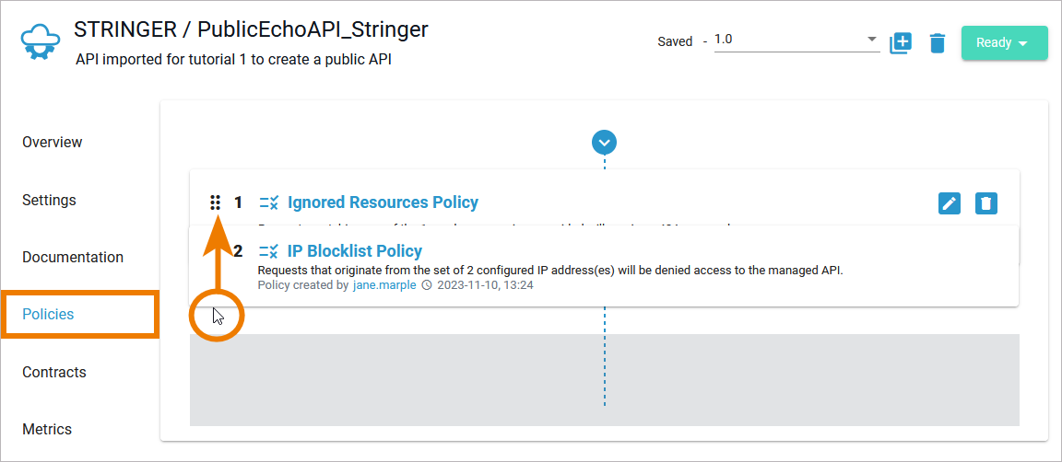Open the Ready status dropdown
This screenshot has width=1062, height=462.
pyautogui.click(x=1004, y=43)
